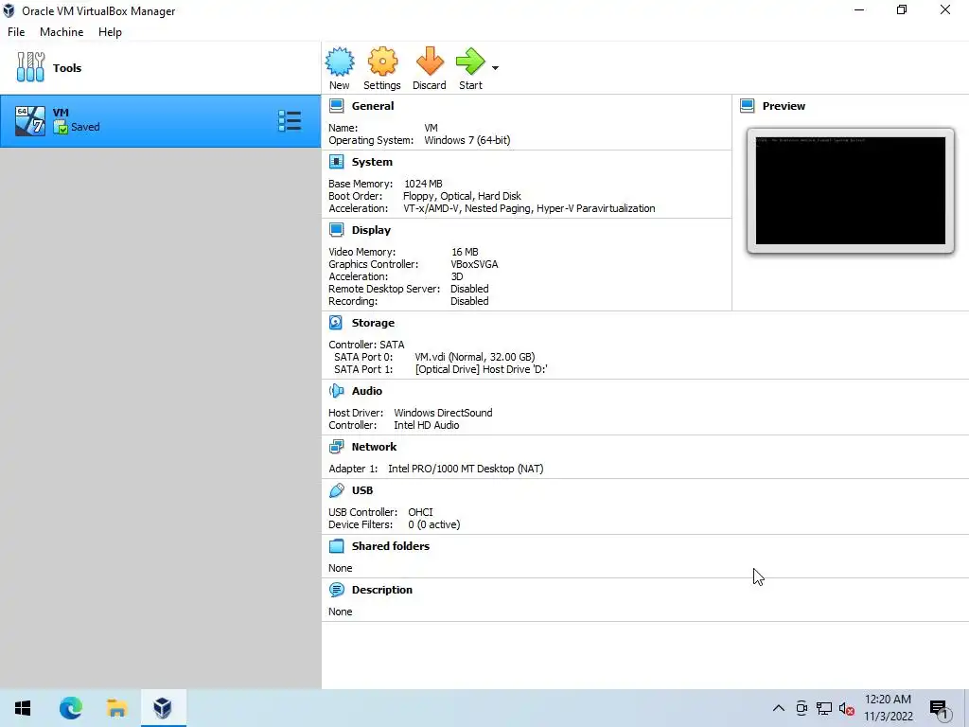Viewport: 969px width, 727px height.
Task: Click the USB plug icon
Action: (x=336, y=490)
